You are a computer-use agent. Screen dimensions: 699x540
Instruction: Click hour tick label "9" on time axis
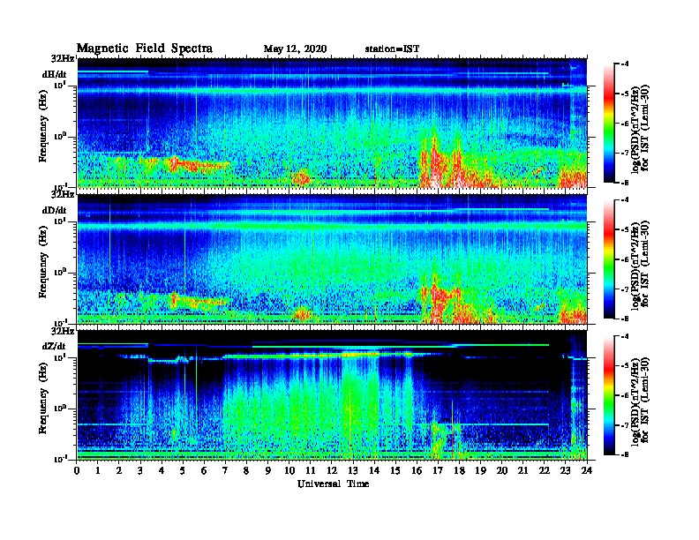tap(268, 471)
